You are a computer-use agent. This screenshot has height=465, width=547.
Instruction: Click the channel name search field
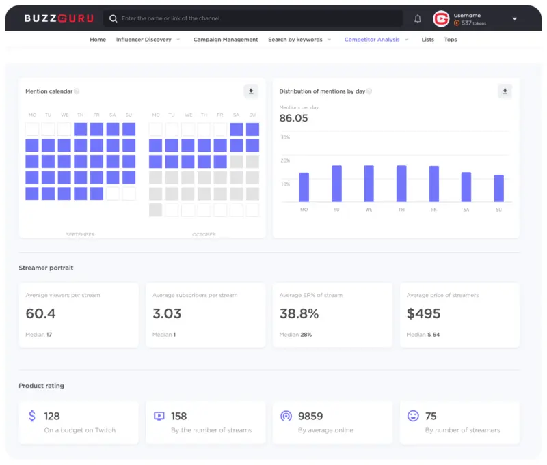pyautogui.click(x=260, y=18)
